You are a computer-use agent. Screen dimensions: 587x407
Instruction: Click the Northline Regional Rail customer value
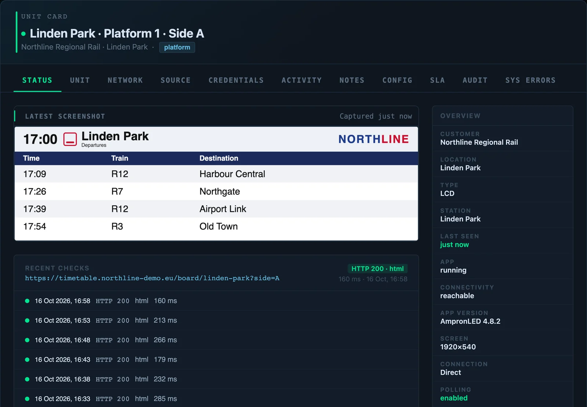[x=479, y=142]
